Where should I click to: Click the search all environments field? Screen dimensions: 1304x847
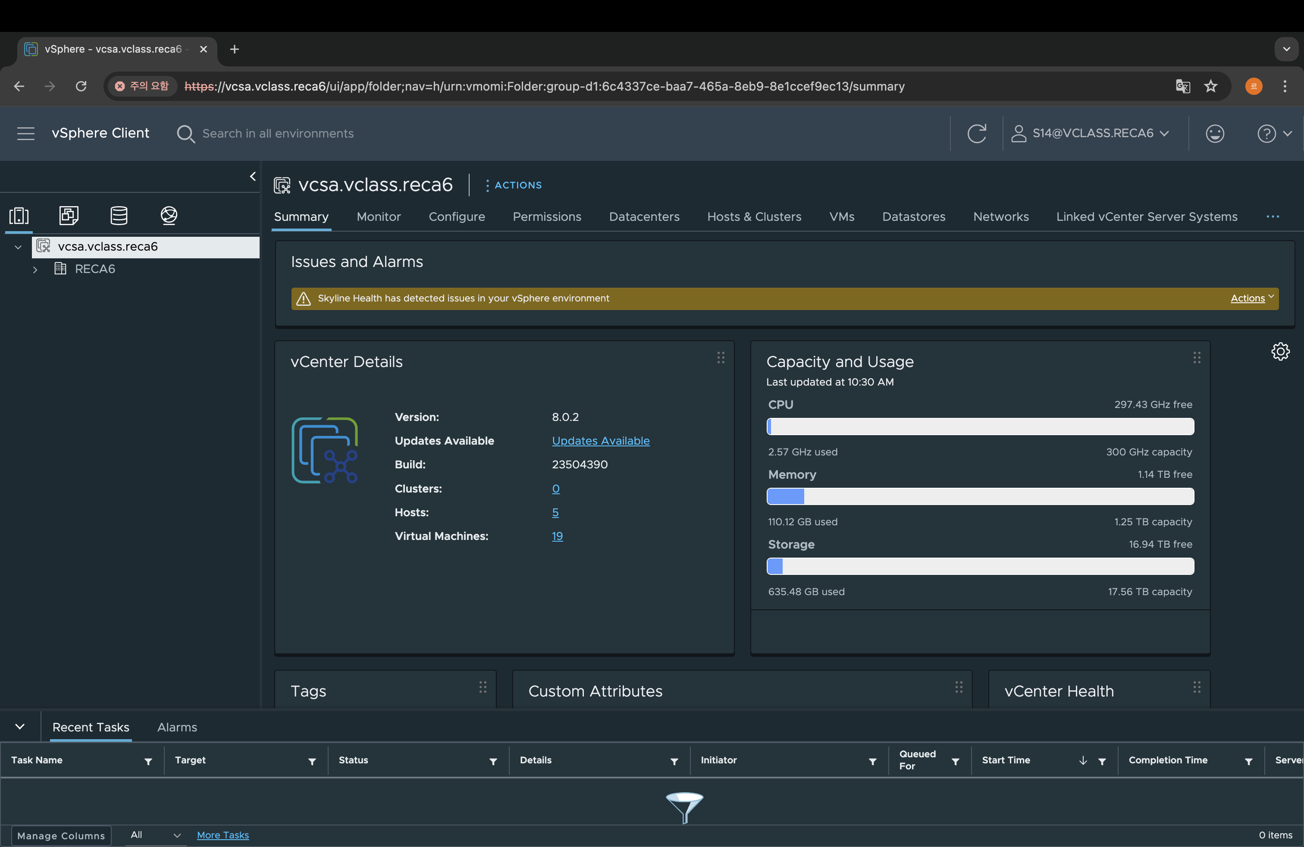(x=278, y=134)
